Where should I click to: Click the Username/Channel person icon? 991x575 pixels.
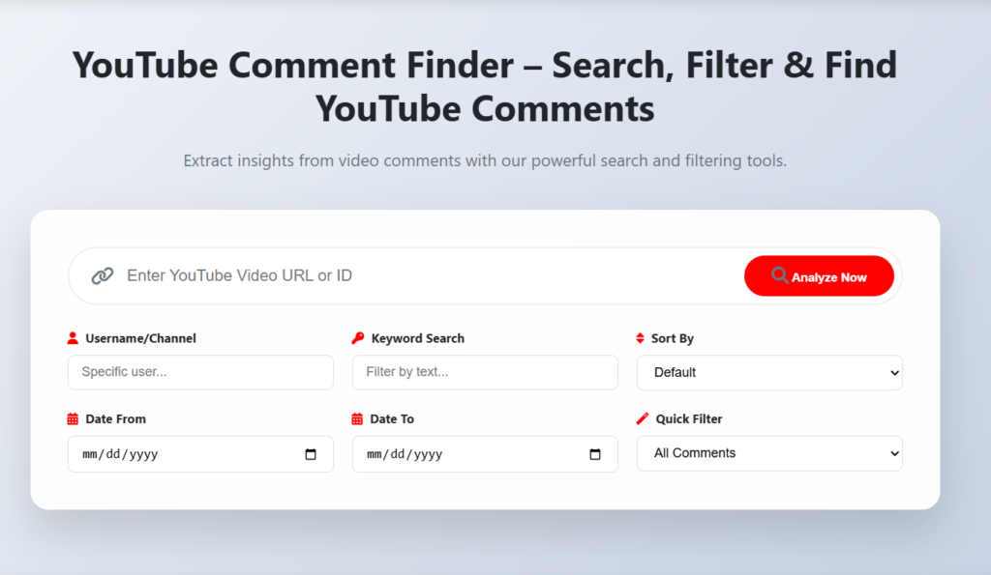click(x=73, y=338)
